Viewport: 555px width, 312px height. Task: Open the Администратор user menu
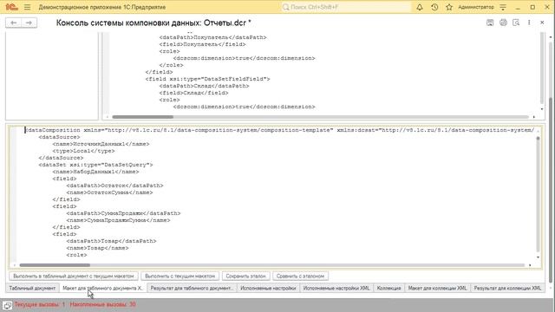click(x=476, y=7)
